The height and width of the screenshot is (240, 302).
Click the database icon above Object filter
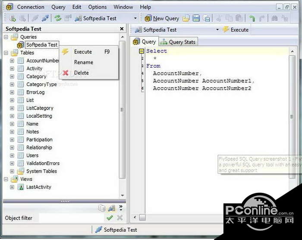coord(102,208)
